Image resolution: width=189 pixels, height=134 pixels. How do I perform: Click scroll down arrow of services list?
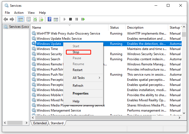184,113
